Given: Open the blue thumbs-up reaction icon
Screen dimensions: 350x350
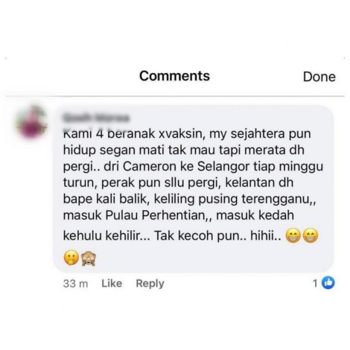Looking at the screenshot, I should pyautogui.click(x=328, y=282).
